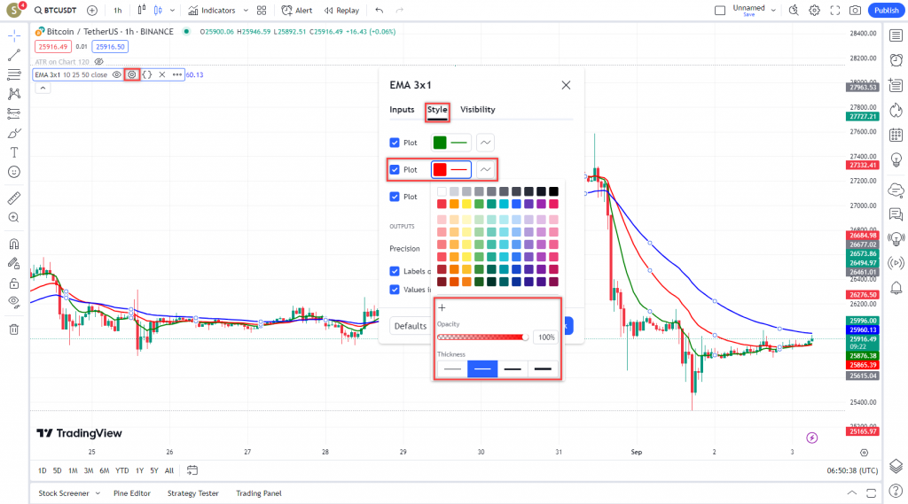The width and height of the screenshot is (908, 504).
Task: Create an Alert
Action: point(296,11)
